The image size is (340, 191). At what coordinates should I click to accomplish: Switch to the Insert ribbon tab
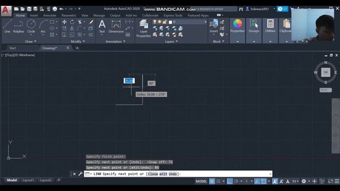point(34,15)
